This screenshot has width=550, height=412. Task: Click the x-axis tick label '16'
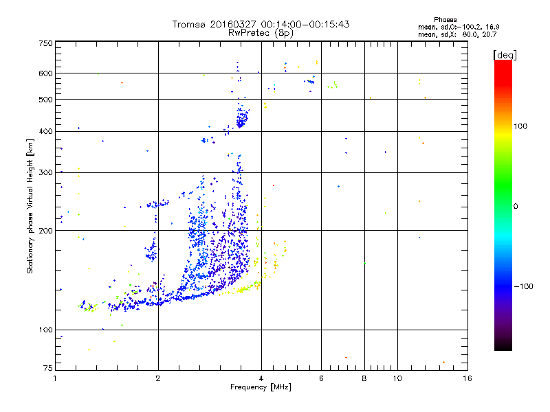click(x=467, y=378)
